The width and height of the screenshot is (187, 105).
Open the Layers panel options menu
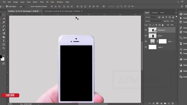pos(176,13)
